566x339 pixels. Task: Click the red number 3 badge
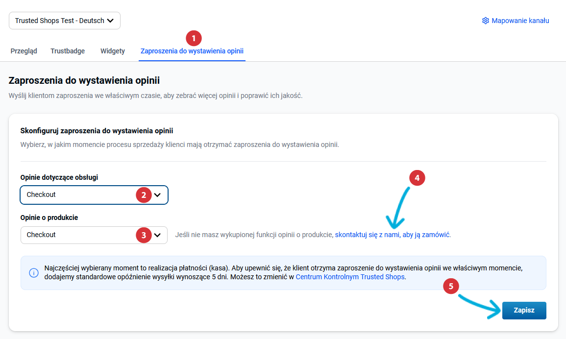144,235
